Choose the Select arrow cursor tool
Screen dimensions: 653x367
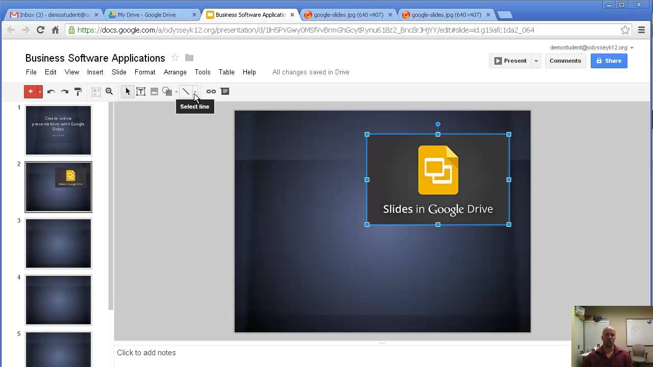tap(128, 91)
